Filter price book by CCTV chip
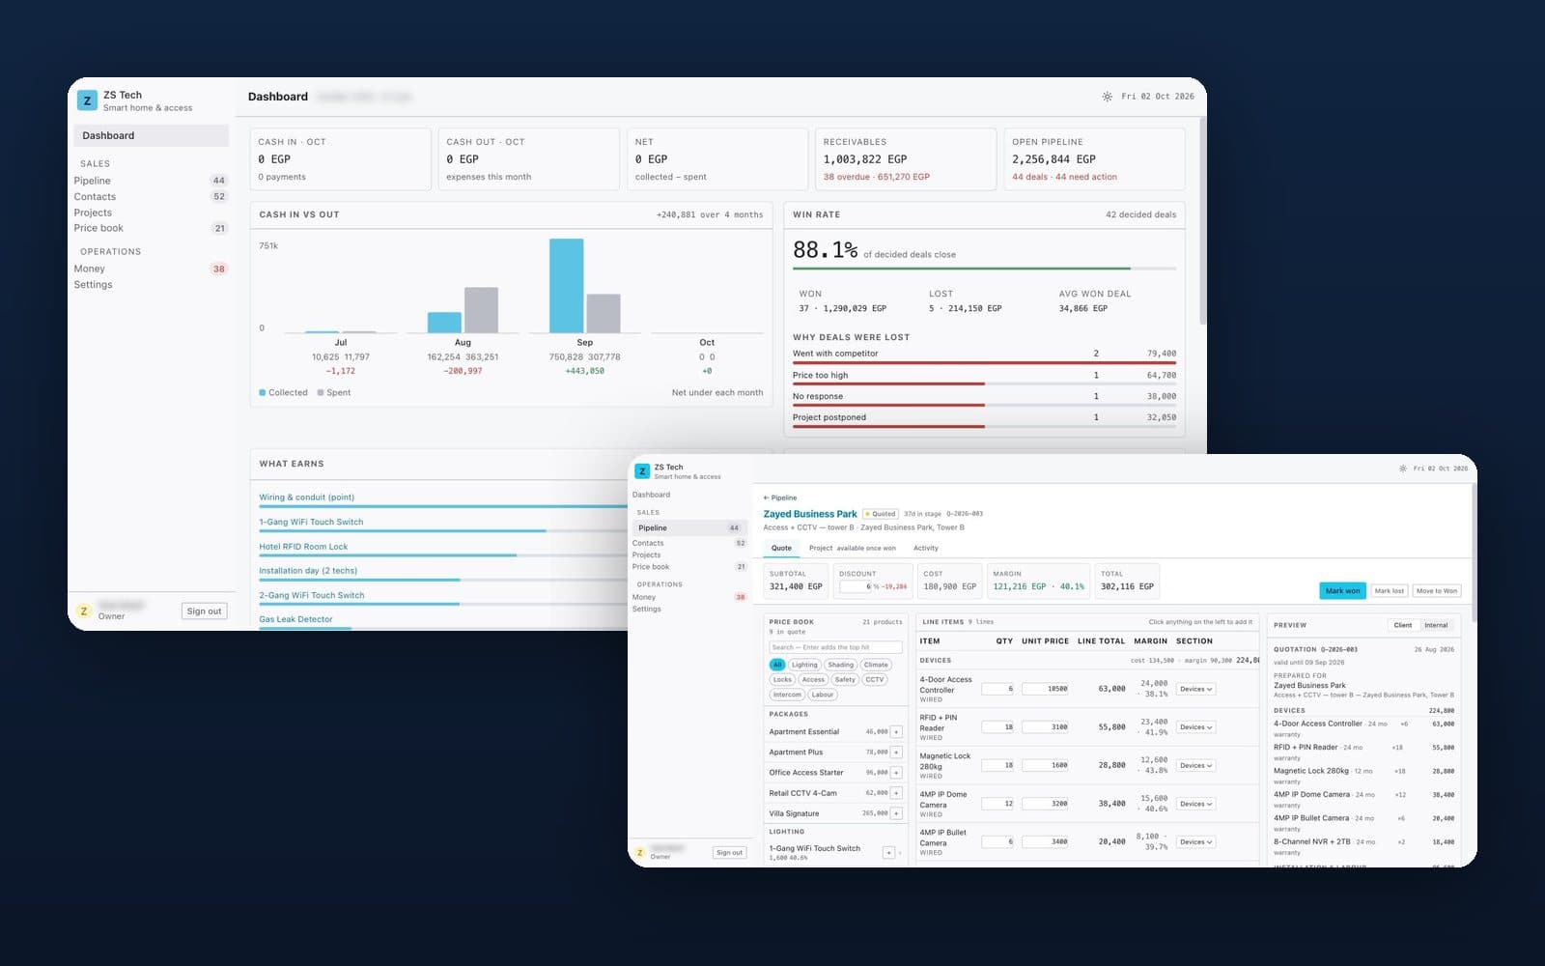The width and height of the screenshot is (1545, 966). pyautogui.click(x=875, y=680)
